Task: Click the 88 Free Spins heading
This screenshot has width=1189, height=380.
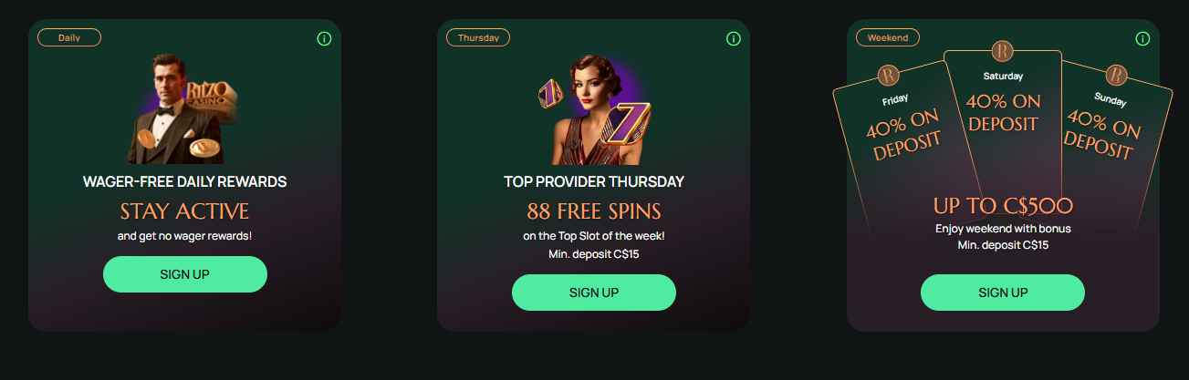Action: click(x=594, y=211)
